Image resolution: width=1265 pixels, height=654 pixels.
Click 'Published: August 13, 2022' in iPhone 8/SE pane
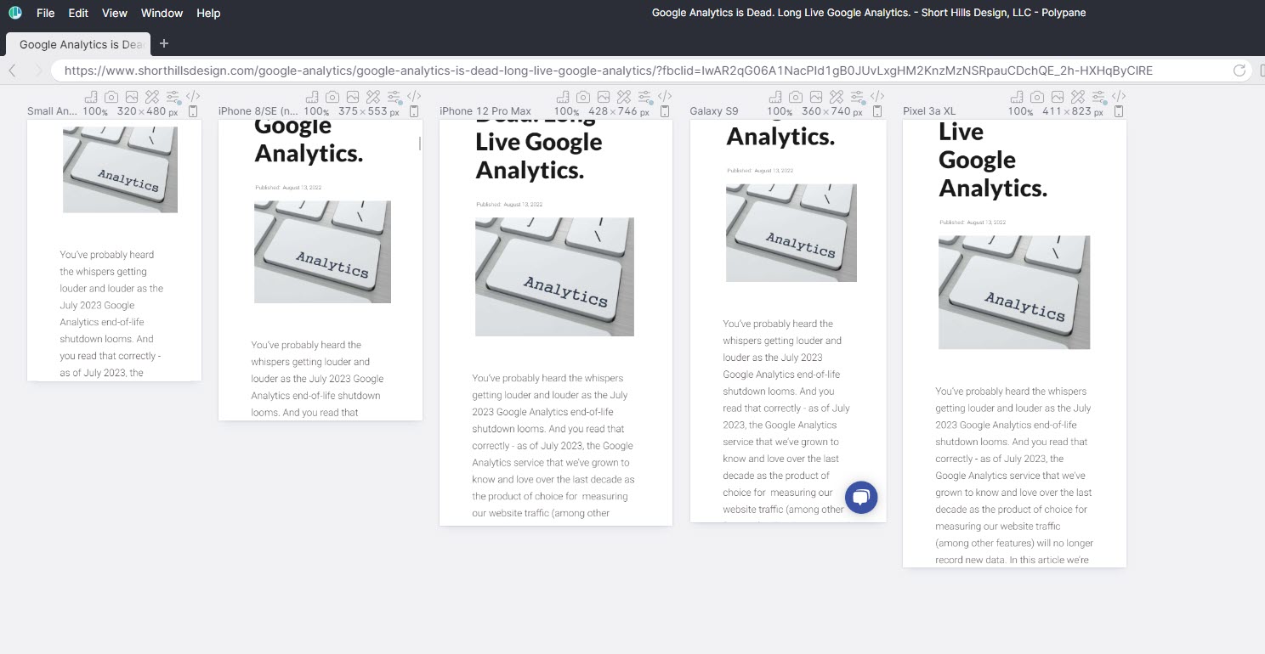[x=288, y=187]
